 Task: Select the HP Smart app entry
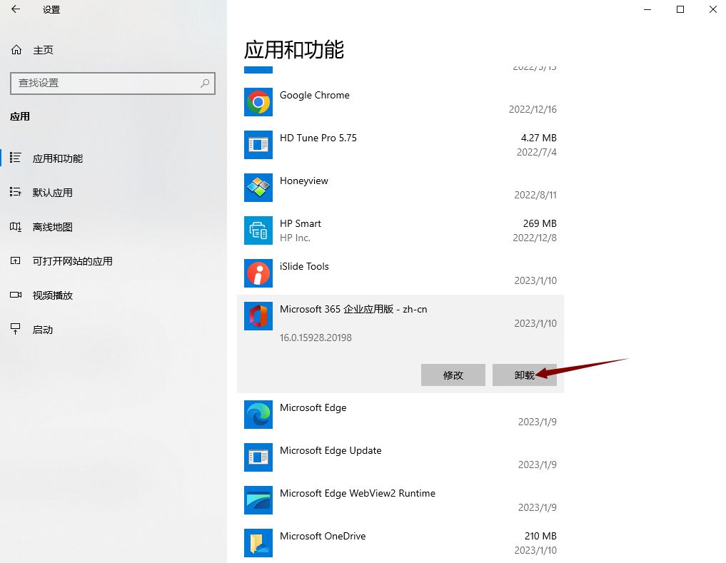coord(300,223)
